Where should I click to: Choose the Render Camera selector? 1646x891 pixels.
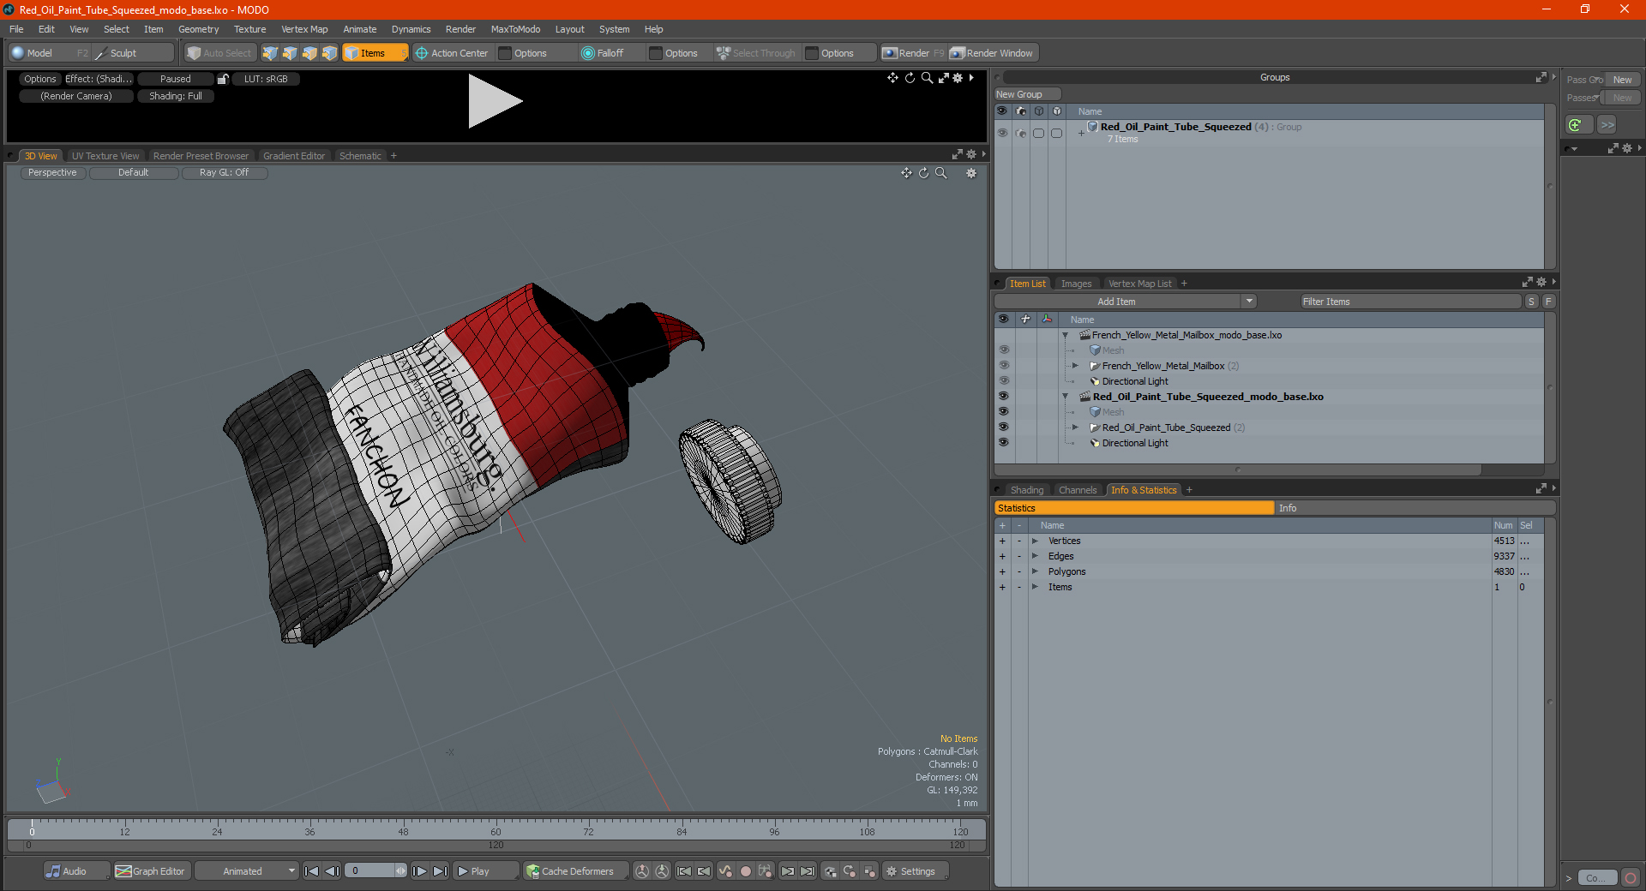76,96
